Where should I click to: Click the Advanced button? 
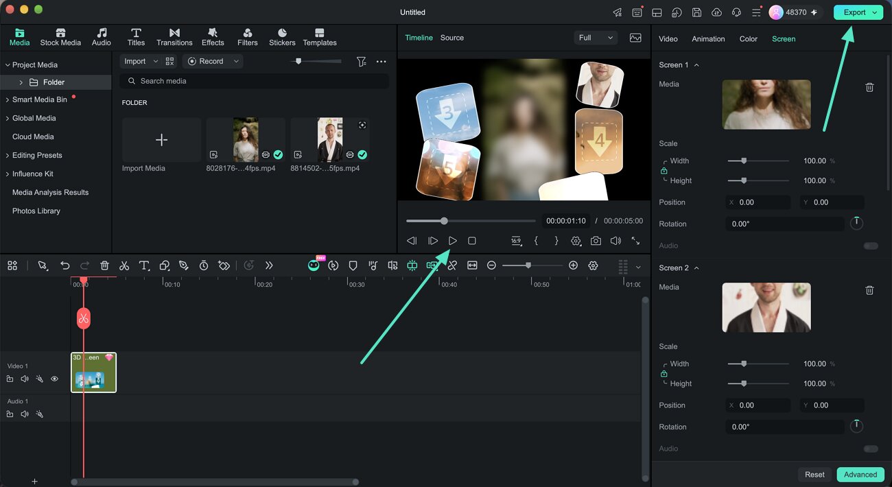(860, 474)
